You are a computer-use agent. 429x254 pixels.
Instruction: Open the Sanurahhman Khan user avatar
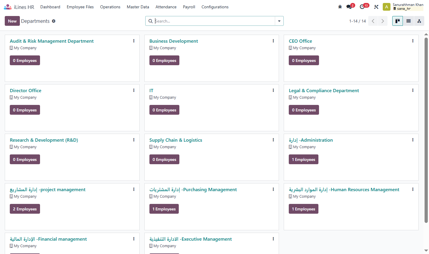click(x=387, y=7)
